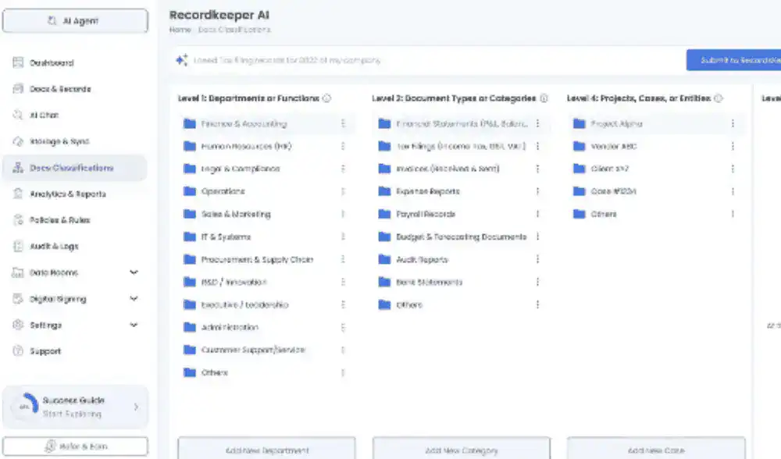
Task: Click info icon next to Level 2 heading
Action: pyautogui.click(x=544, y=98)
